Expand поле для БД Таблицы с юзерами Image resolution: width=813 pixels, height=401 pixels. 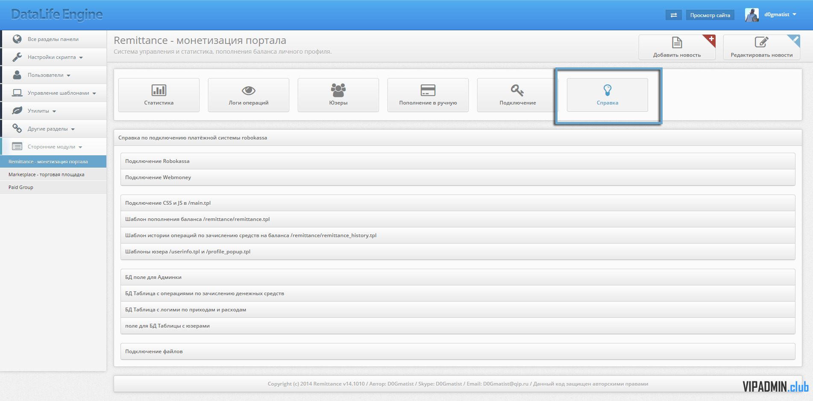pos(458,326)
